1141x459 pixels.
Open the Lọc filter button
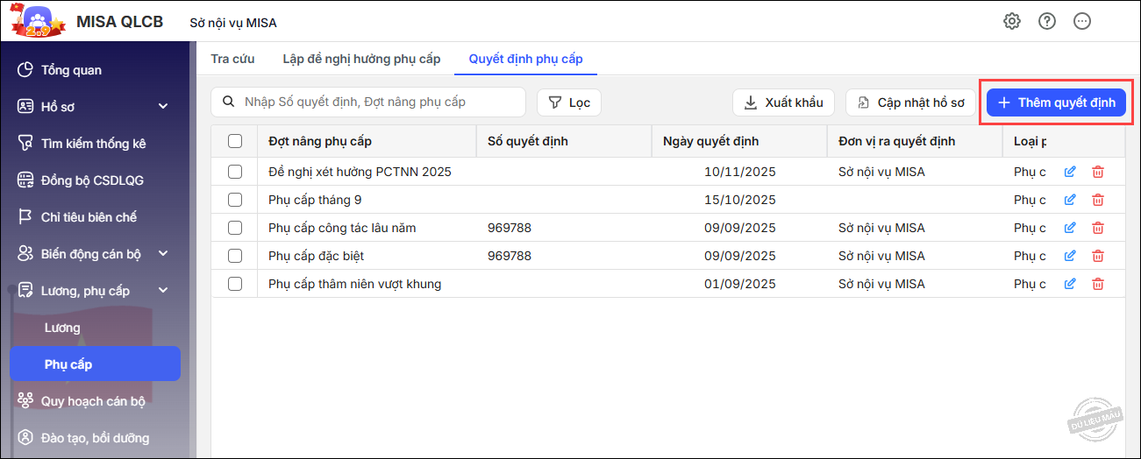pyautogui.click(x=568, y=102)
